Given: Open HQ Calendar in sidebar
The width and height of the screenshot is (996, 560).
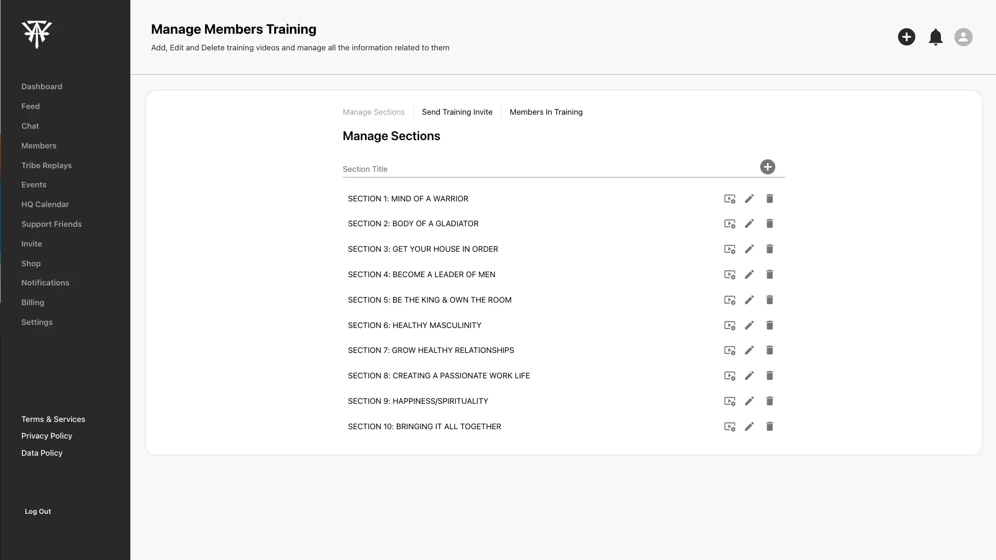Looking at the screenshot, I should [x=45, y=204].
